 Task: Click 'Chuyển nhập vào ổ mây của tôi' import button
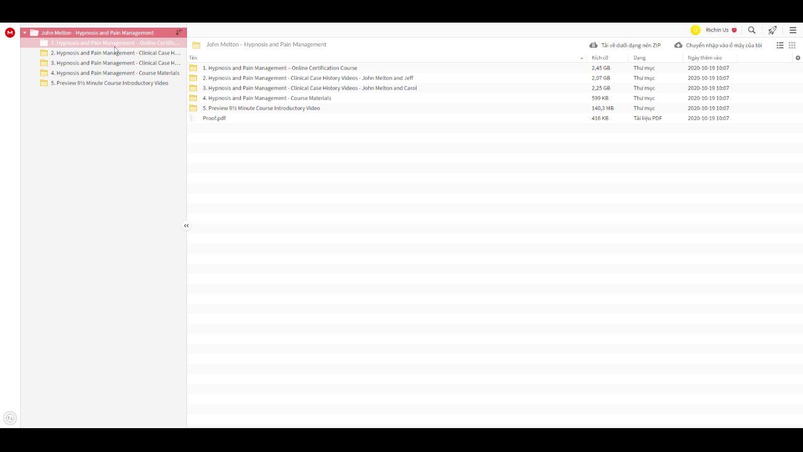tap(718, 45)
